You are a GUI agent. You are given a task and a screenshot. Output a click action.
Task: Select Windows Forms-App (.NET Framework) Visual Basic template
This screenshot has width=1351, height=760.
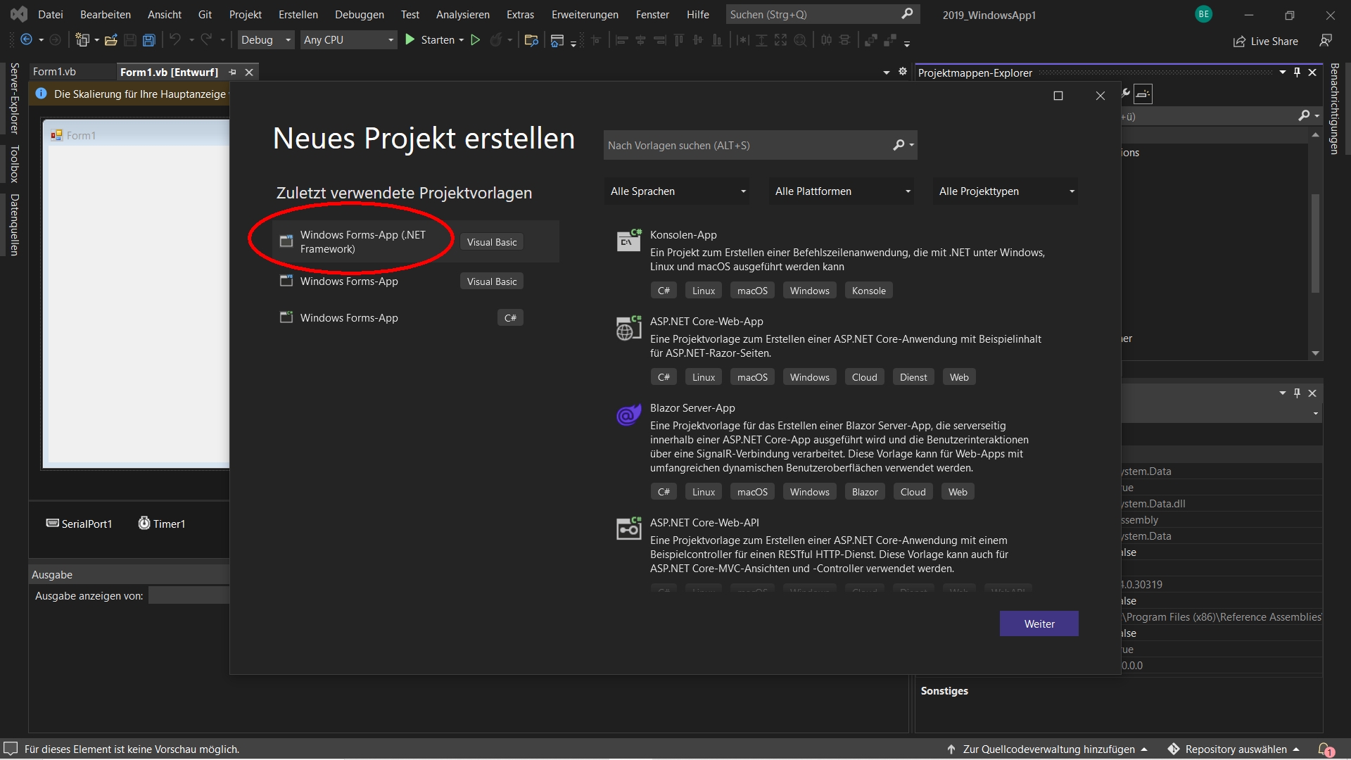416,241
